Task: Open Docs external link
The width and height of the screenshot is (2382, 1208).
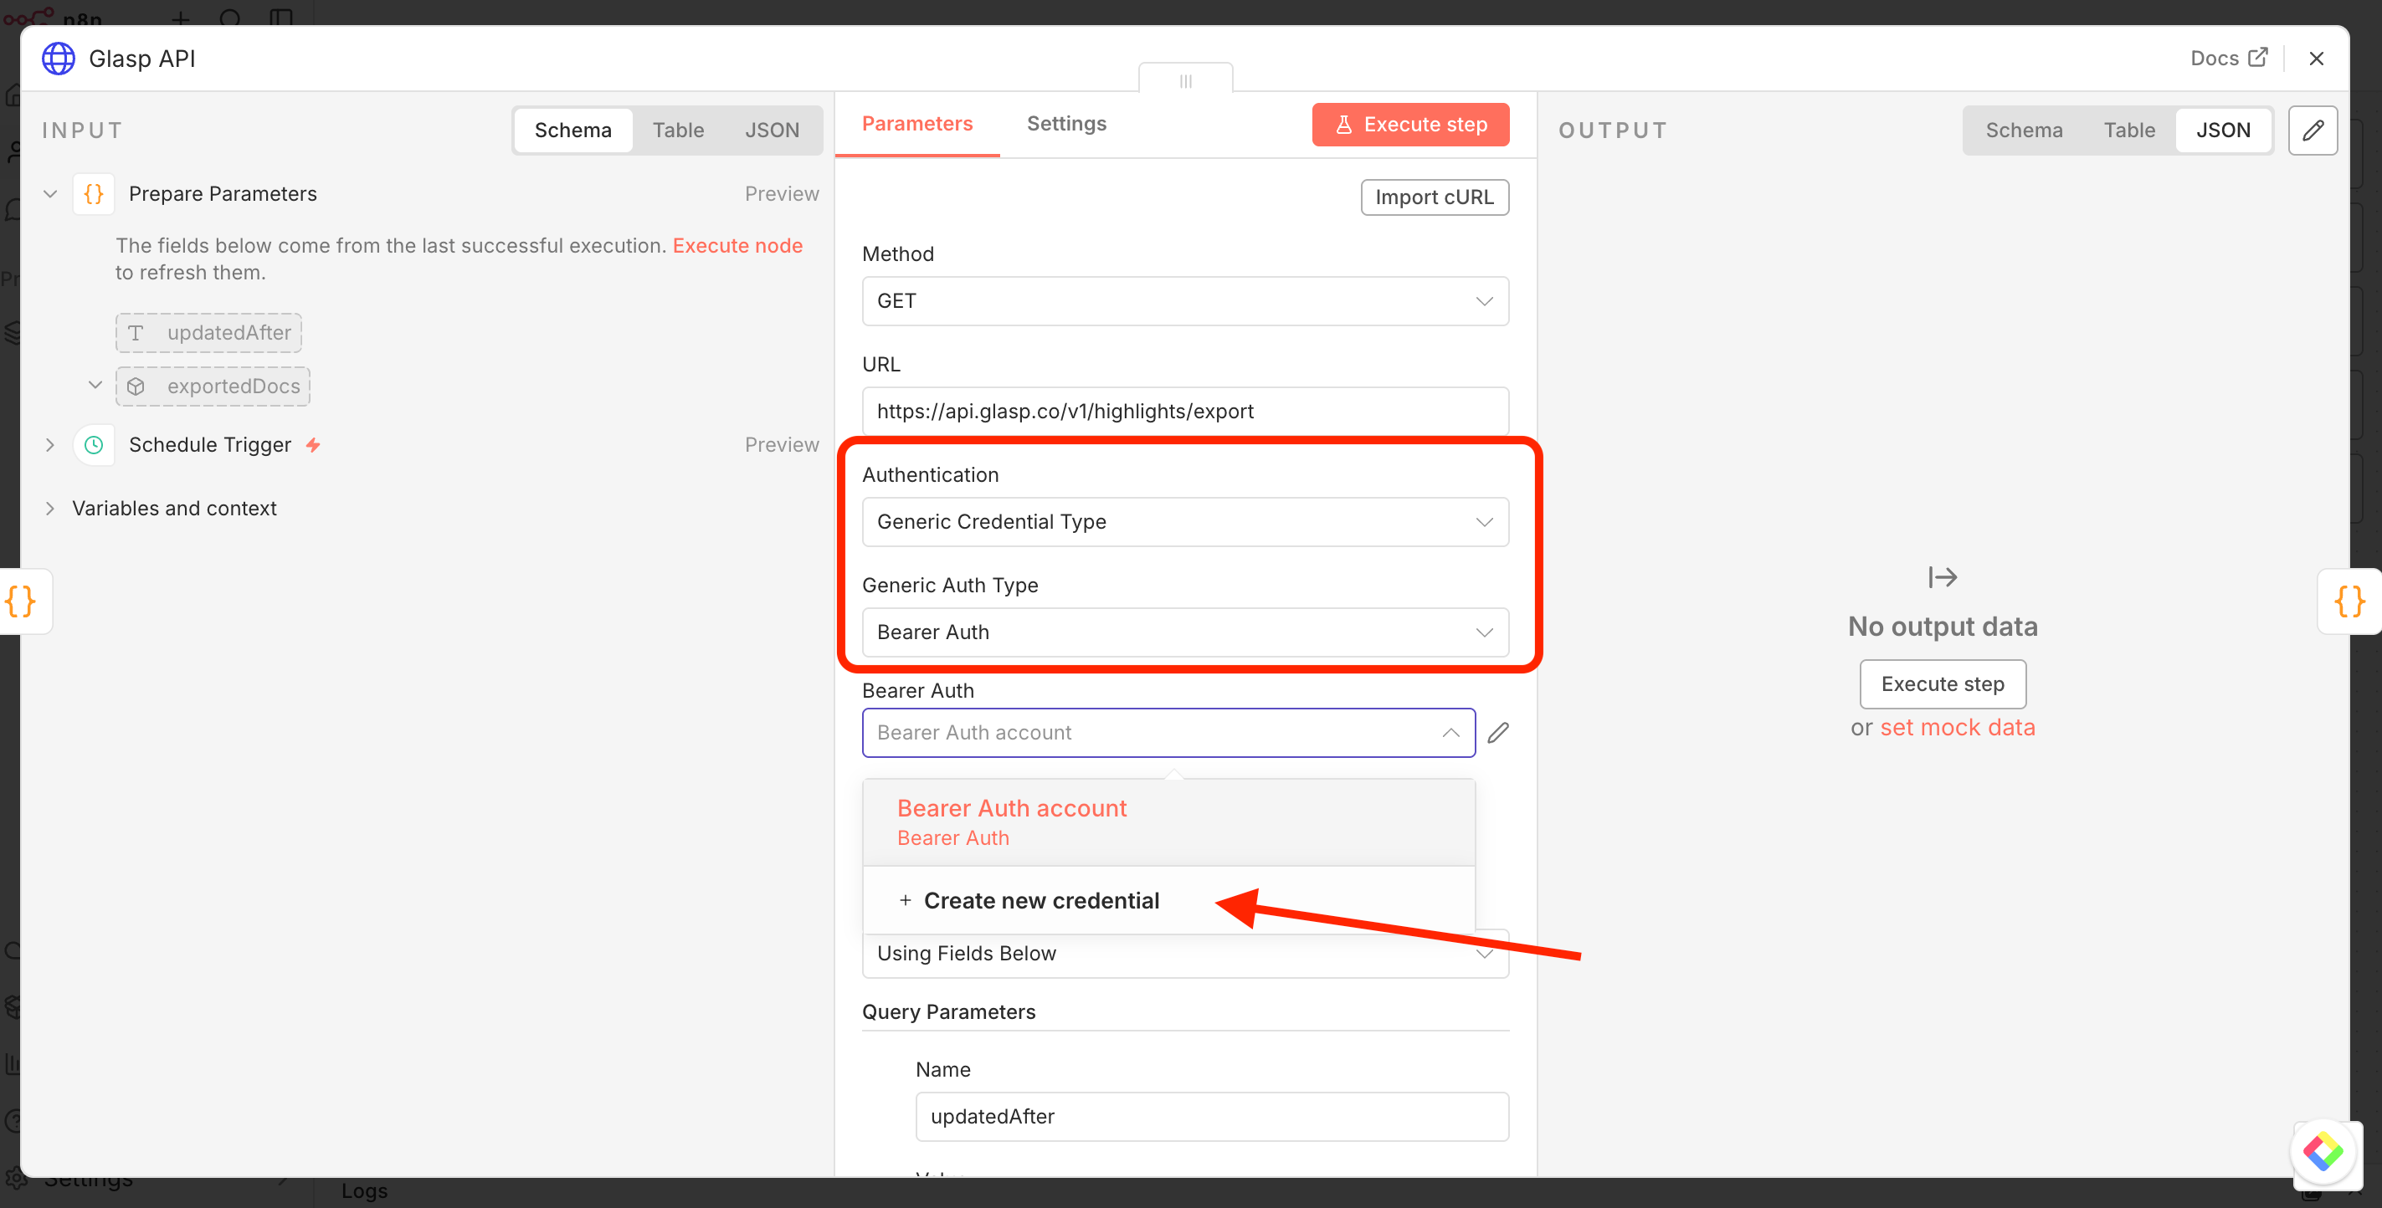Action: tap(2229, 59)
